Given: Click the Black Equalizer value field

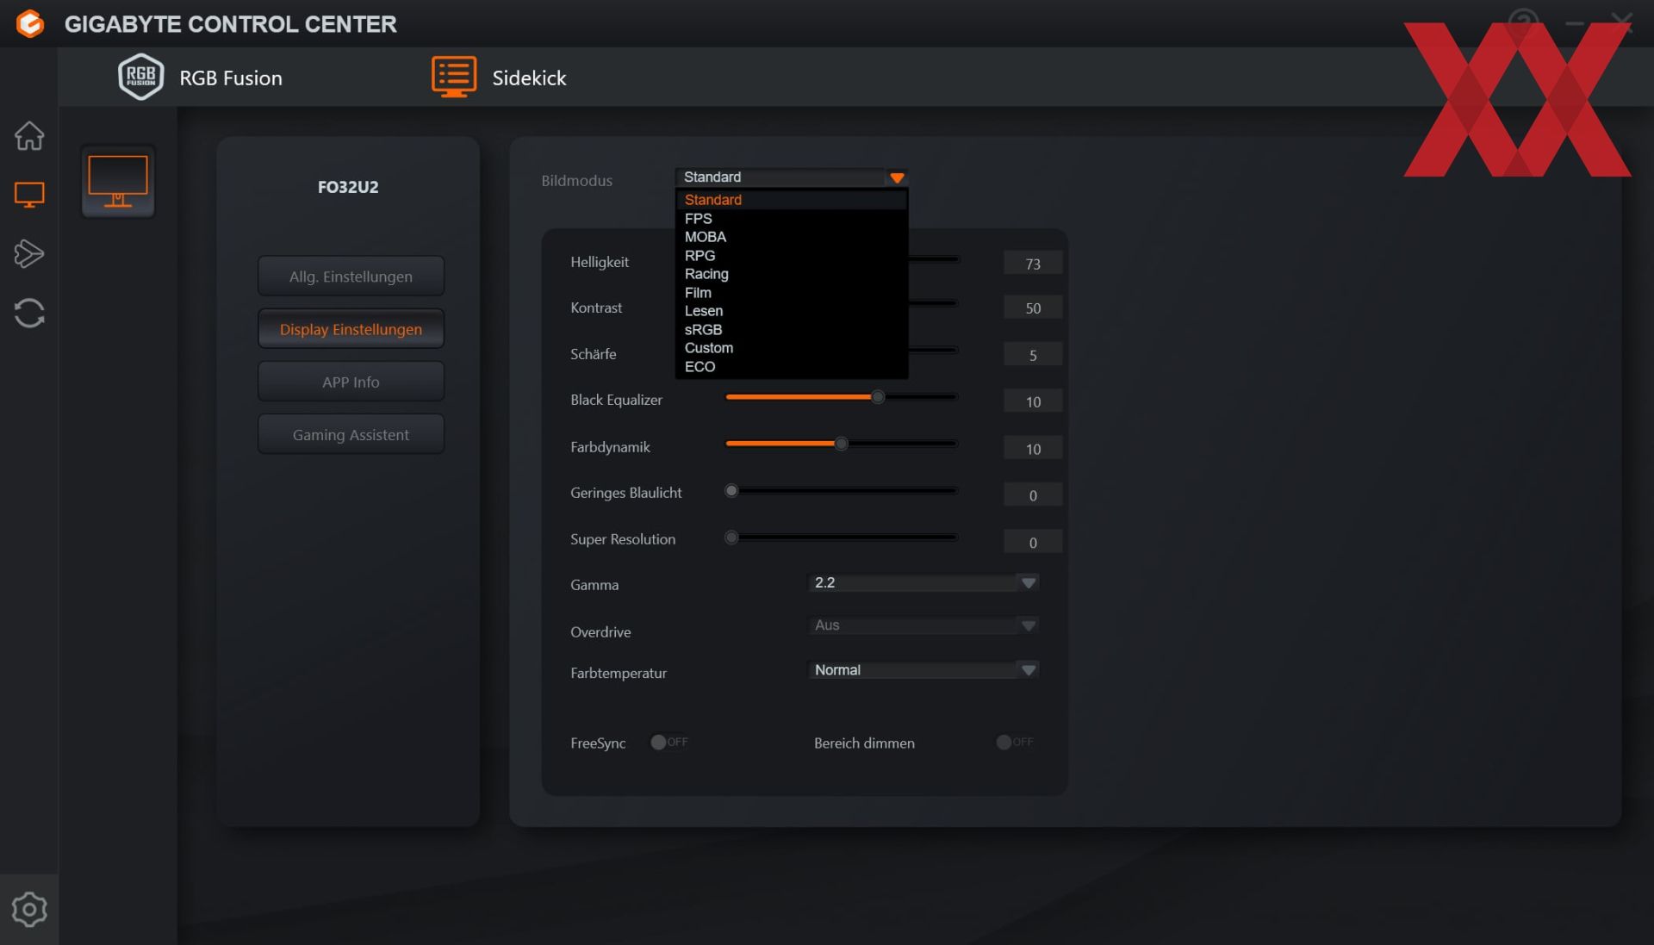Looking at the screenshot, I should [1033, 401].
